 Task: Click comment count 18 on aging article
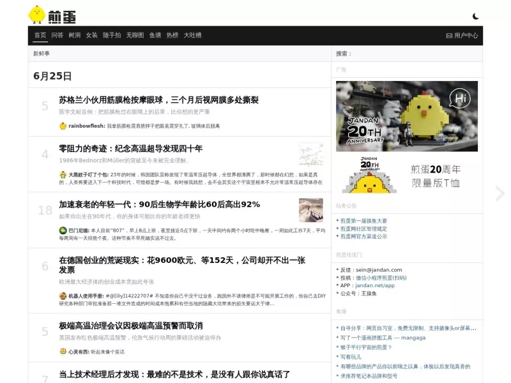(45, 211)
